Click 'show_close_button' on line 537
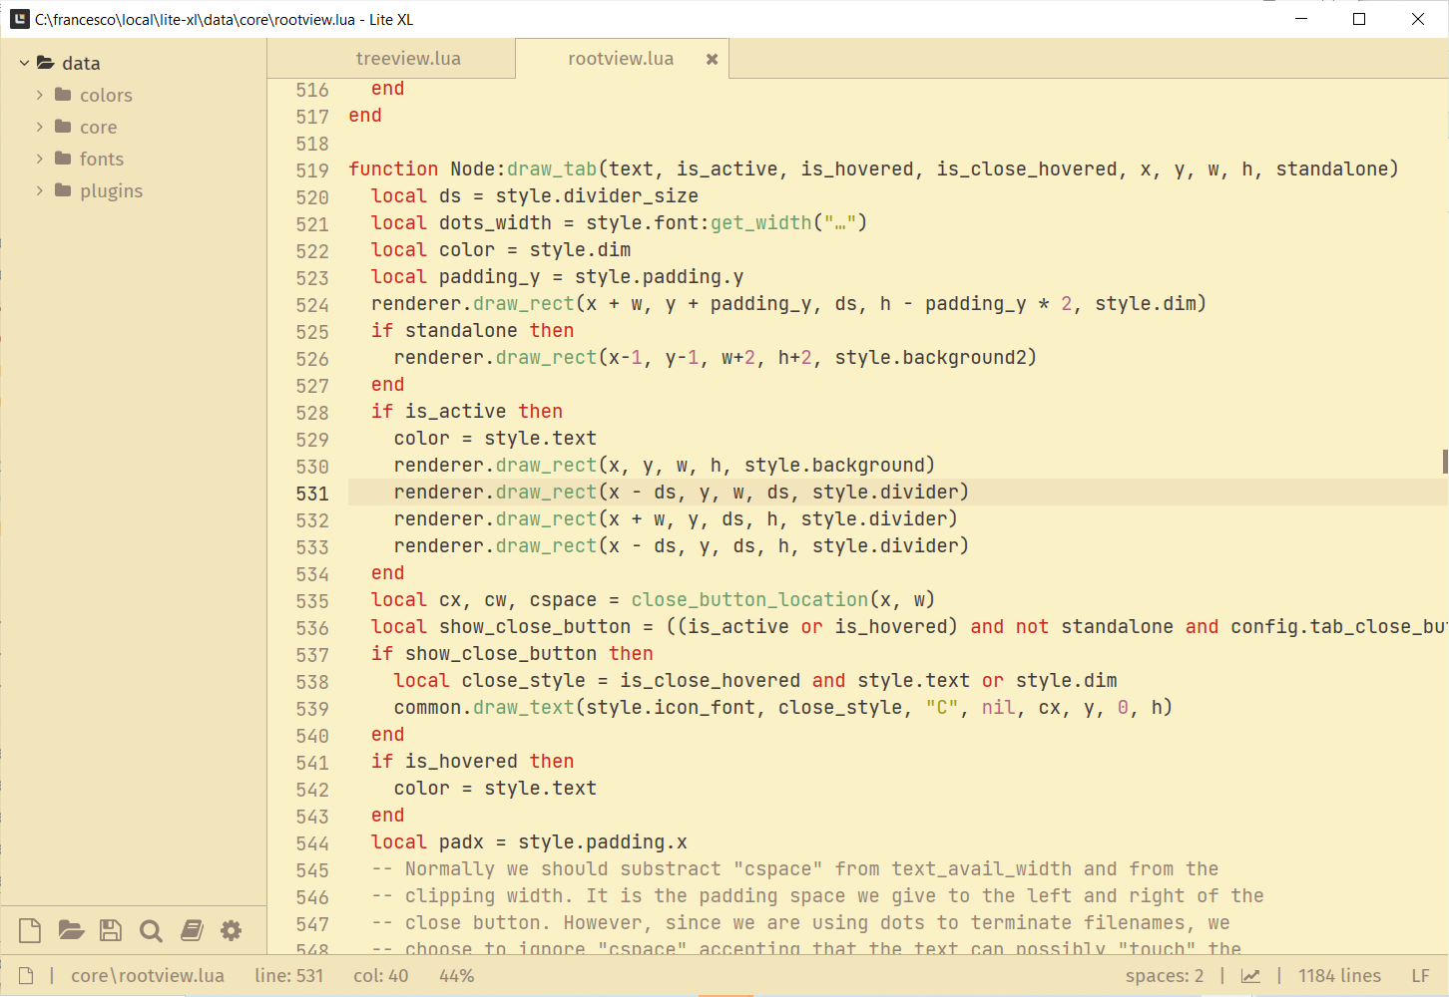 (501, 654)
